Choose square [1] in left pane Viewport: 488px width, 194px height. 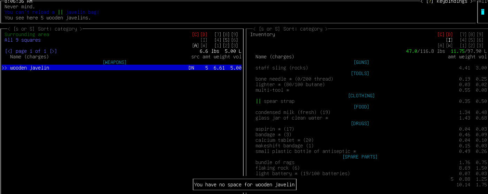218,46
